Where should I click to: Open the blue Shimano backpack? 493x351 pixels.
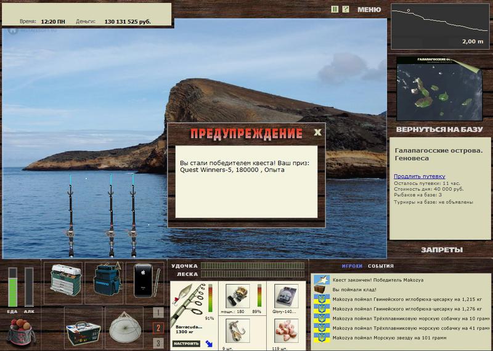pyautogui.click(x=106, y=280)
